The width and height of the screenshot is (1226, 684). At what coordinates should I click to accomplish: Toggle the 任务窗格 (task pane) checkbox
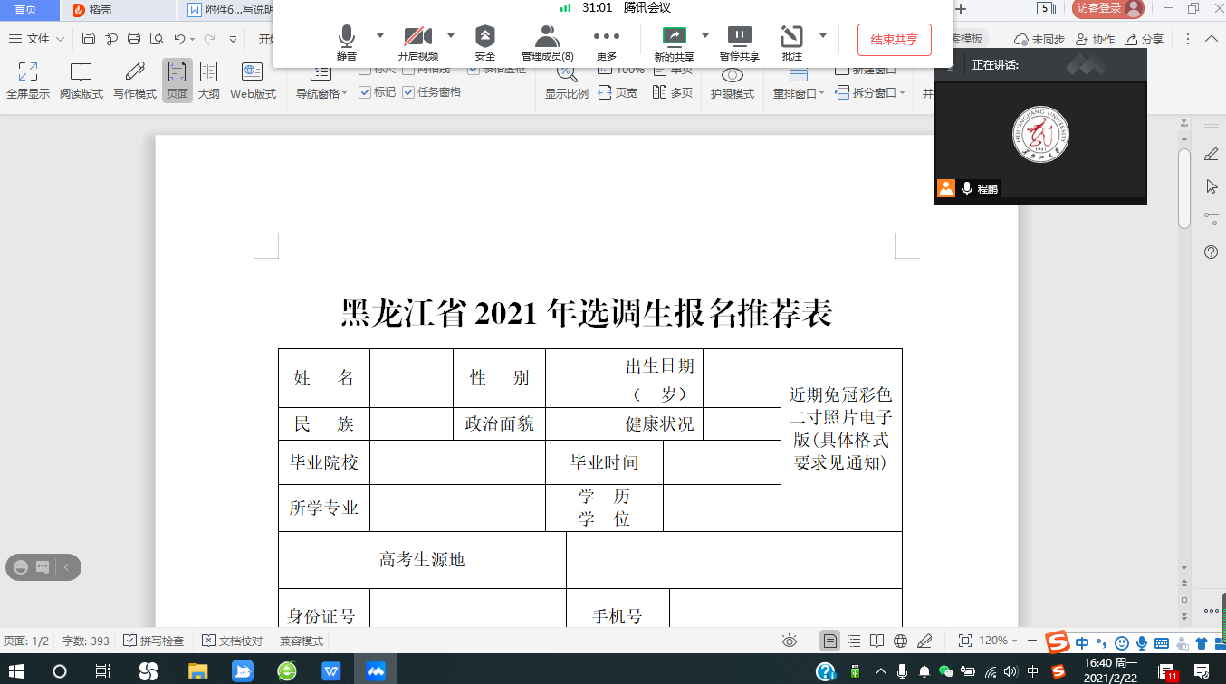432,92
